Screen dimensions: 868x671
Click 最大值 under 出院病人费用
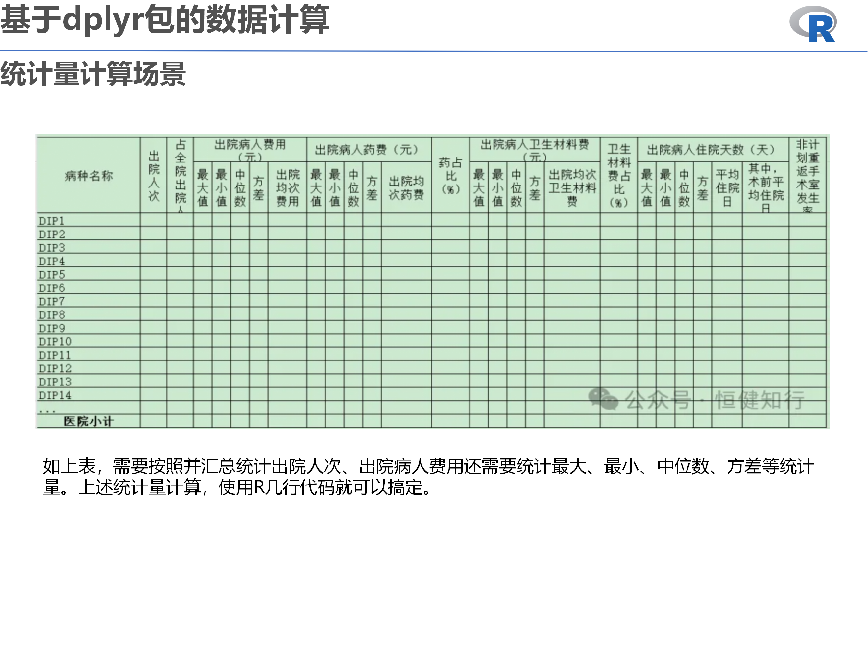tap(203, 187)
